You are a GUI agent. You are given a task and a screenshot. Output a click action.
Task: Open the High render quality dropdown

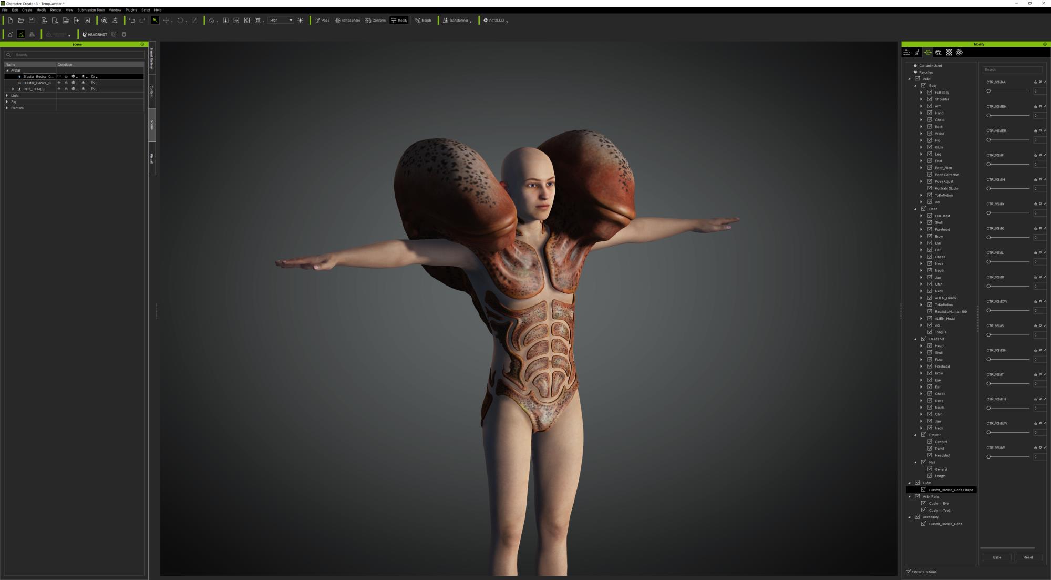(281, 21)
